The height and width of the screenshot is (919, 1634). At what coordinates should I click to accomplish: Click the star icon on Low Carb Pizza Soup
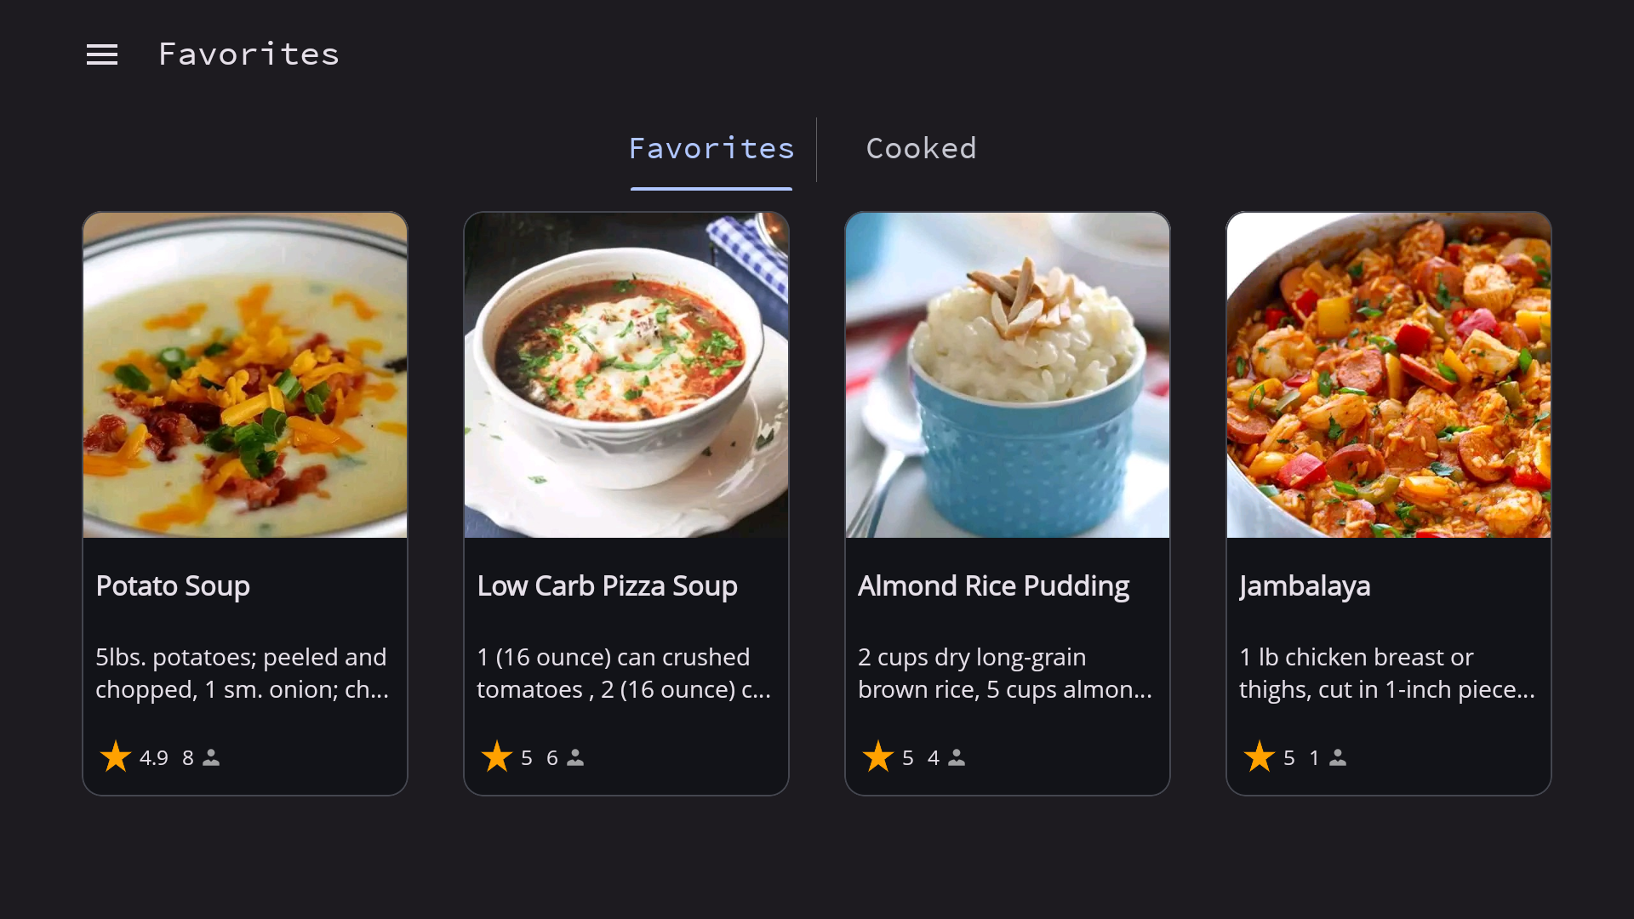click(496, 756)
